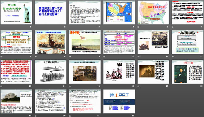The width and height of the screenshot is (204, 117).
Task: Click the animation star icon under slide 5
Action: pyautogui.click(x=138, y=27)
